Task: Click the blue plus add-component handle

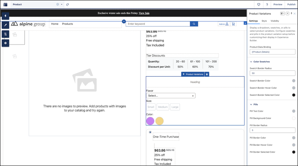Action: click(x=124, y=22)
